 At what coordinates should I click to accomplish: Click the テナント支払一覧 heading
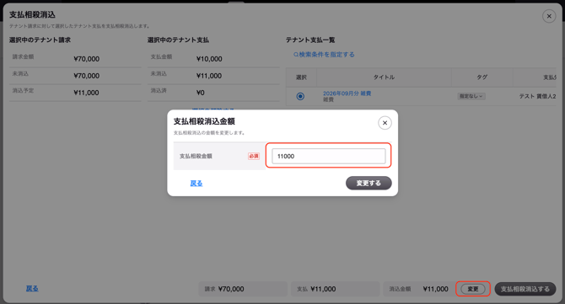(x=310, y=40)
